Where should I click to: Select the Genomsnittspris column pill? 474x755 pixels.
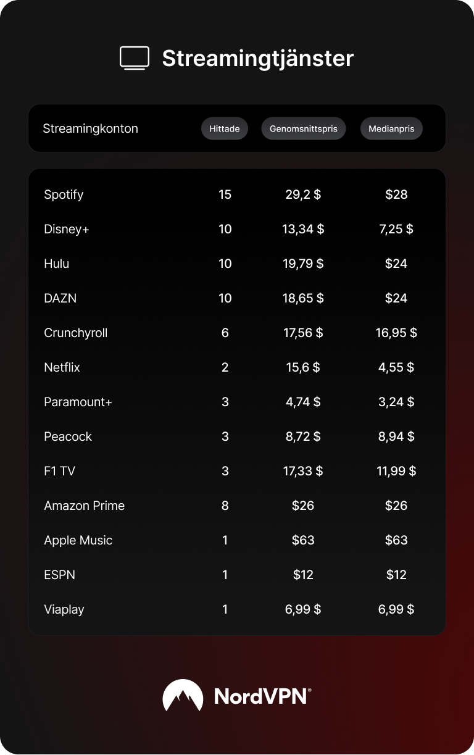(304, 129)
